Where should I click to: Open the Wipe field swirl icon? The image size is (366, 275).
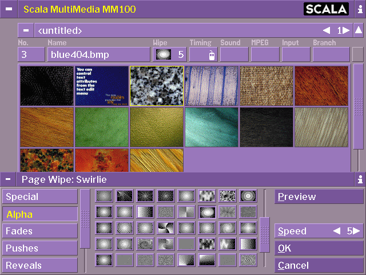pyautogui.click(x=163, y=55)
